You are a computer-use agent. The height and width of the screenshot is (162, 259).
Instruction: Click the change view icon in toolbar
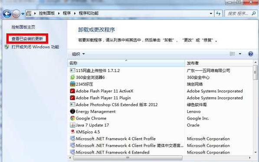tap(232, 54)
